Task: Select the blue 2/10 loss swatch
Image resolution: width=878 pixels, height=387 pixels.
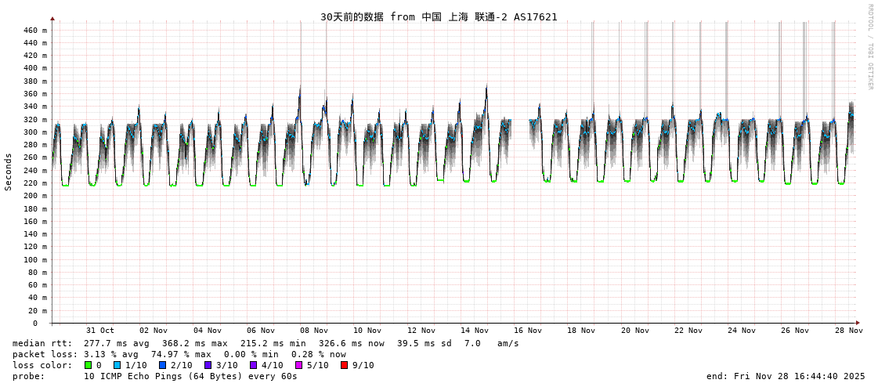Action: click(163, 365)
